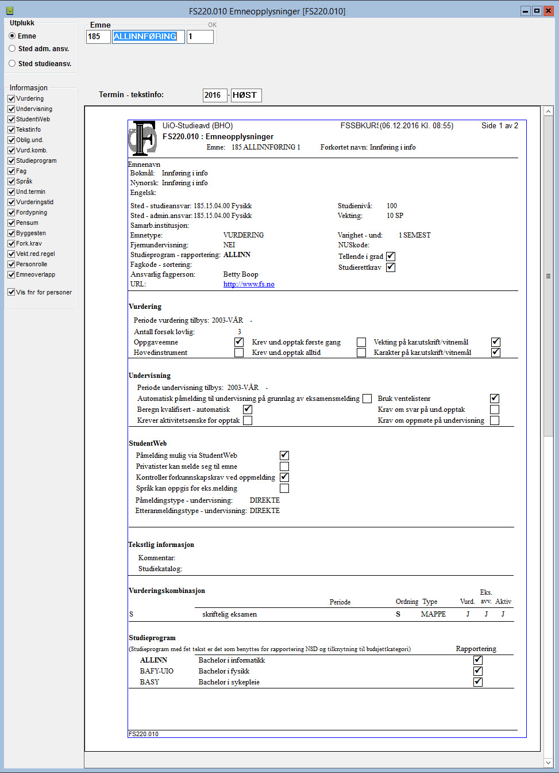Click 'skriftelig eksamen' row text
The image size is (559, 773).
coord(229,614)
